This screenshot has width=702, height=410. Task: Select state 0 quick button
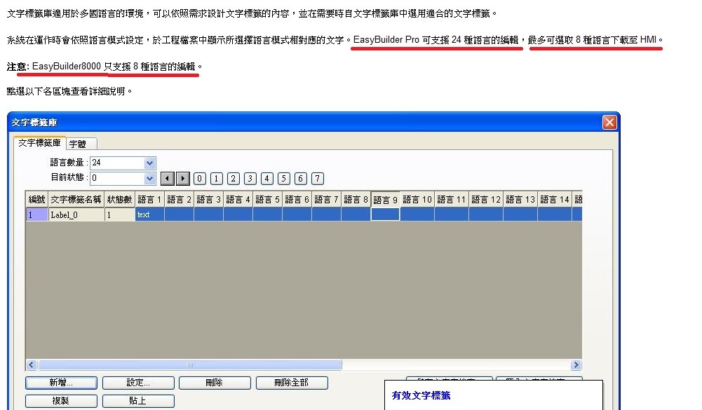200,179
